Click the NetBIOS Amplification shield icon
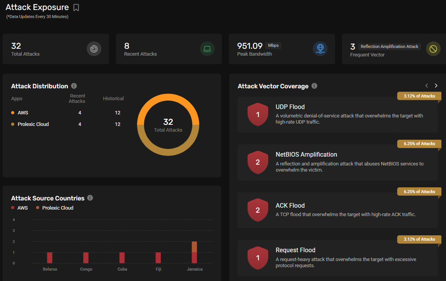This screenshot has width=446, height=281. pyautogui.click(x=258, y=162)
